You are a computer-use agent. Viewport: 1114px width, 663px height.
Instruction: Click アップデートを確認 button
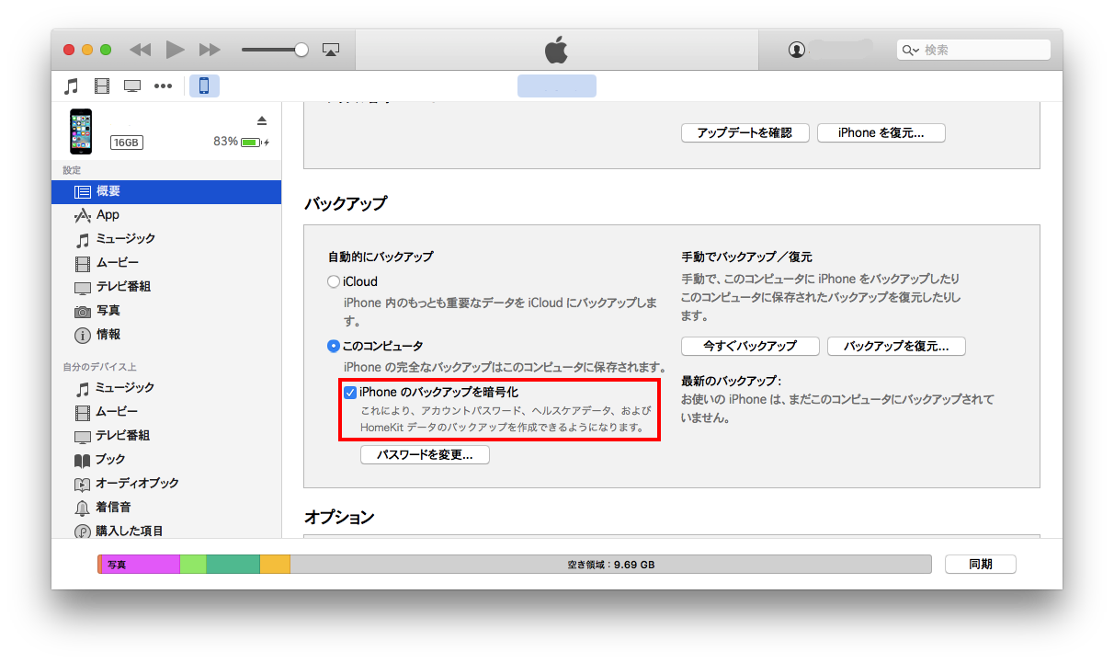(x=745, y=132)
